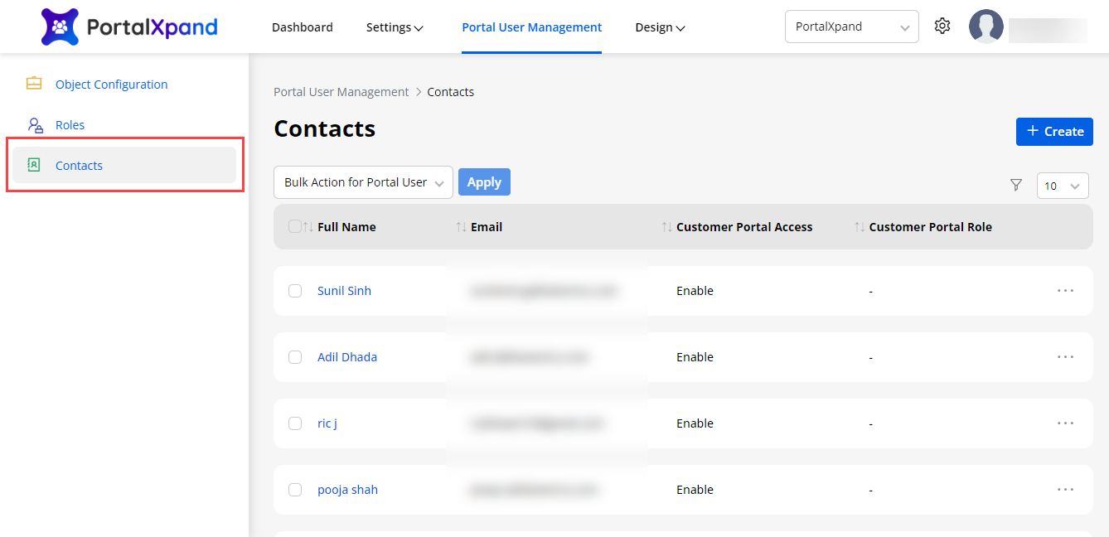The width and height of the screenshot is (1109, 537).
Task: Open the Design menu
Action: [x=660, y=27]
